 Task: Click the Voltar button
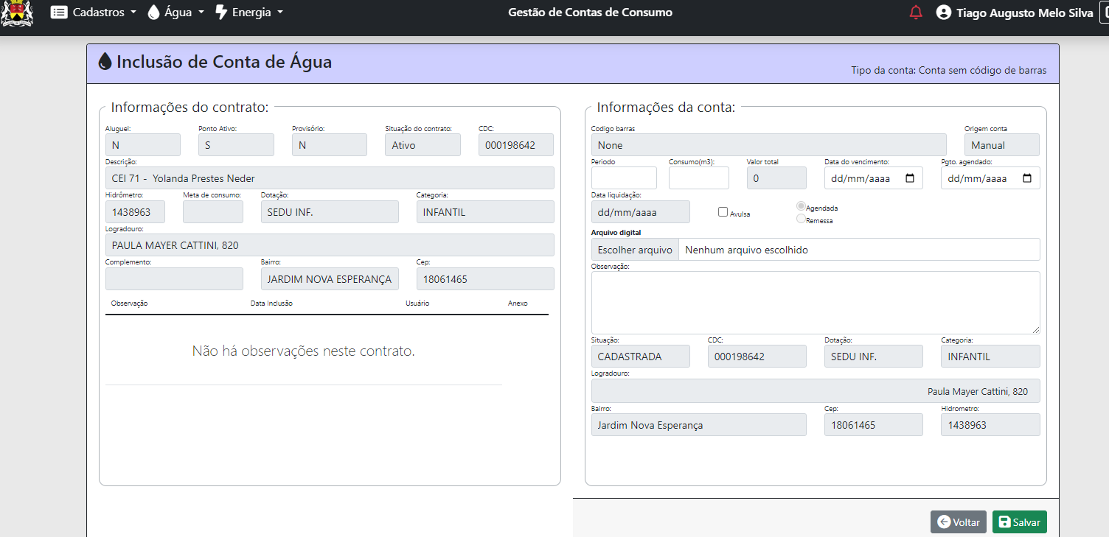click(x=958, y=522)
